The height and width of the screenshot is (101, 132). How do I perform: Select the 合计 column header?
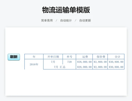116,57
